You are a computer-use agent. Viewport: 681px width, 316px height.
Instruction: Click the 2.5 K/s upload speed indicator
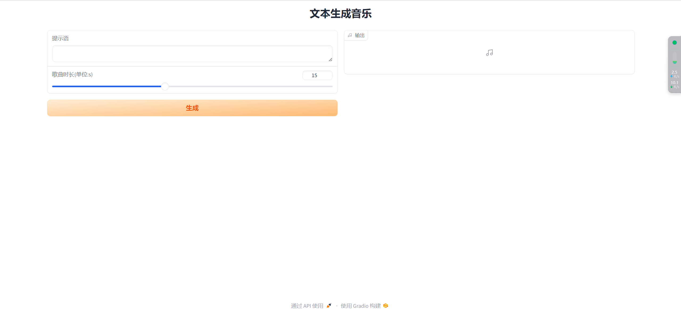(x=674, y=74)
